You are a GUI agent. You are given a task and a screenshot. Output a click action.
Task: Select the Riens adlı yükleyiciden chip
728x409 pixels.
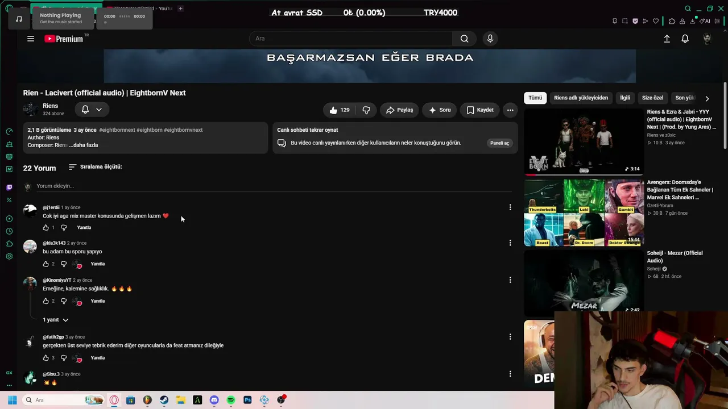click(x=581, y=98)
